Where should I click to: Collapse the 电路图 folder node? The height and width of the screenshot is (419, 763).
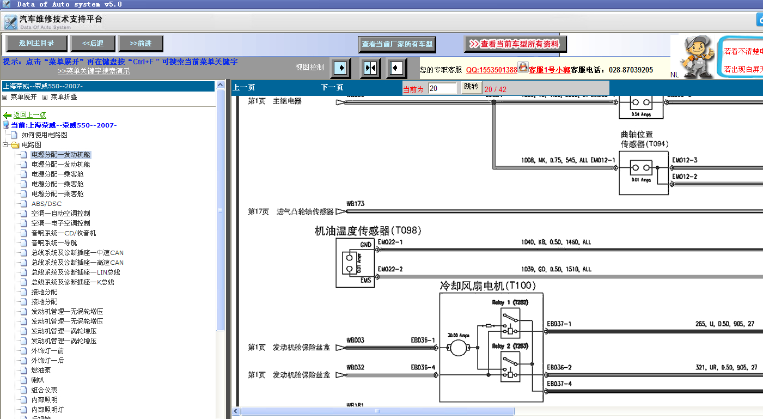[5, 145]
